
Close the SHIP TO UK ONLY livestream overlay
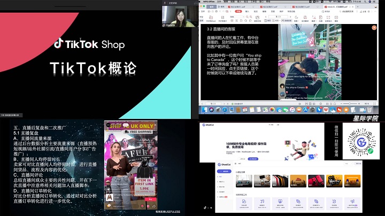(155, 125)
